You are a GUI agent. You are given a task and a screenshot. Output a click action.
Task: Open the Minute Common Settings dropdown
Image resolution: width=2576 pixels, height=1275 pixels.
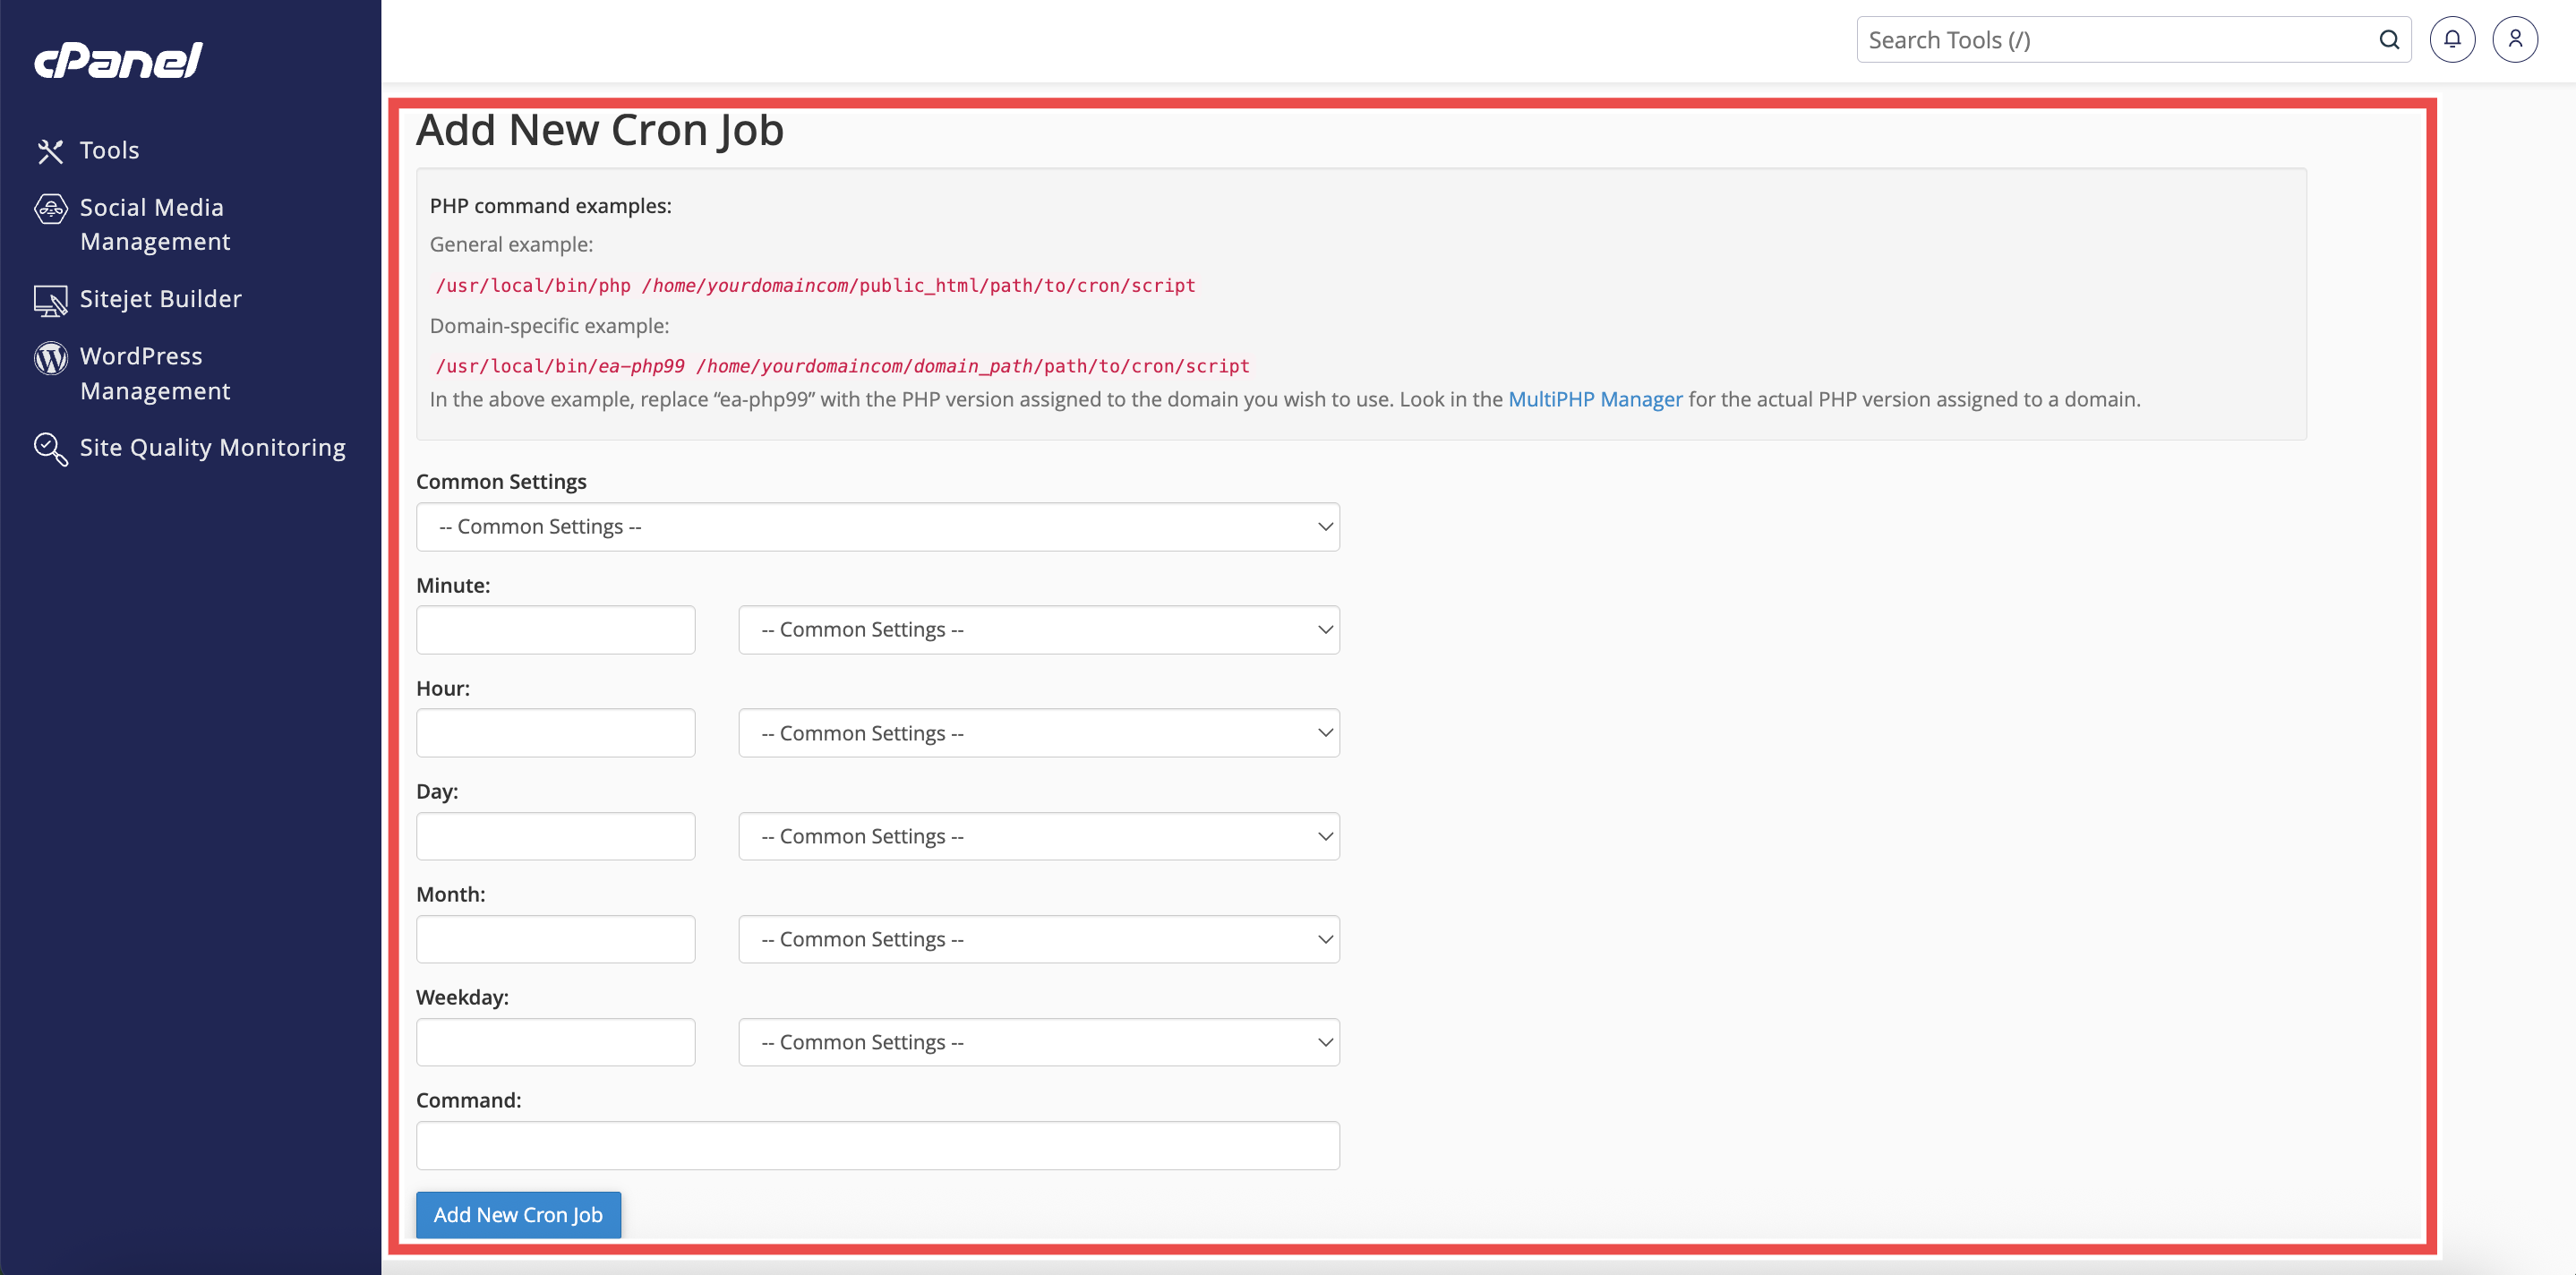pos(1038,630)
